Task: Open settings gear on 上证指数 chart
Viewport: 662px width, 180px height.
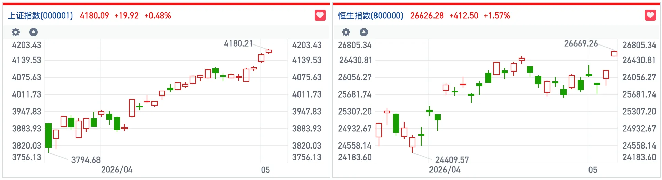Action: (16, 32)
